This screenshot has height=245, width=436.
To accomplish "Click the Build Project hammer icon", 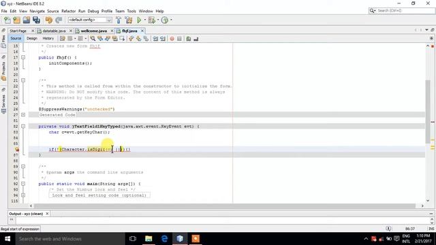I will pyautogui.click(x=119, y=20).
